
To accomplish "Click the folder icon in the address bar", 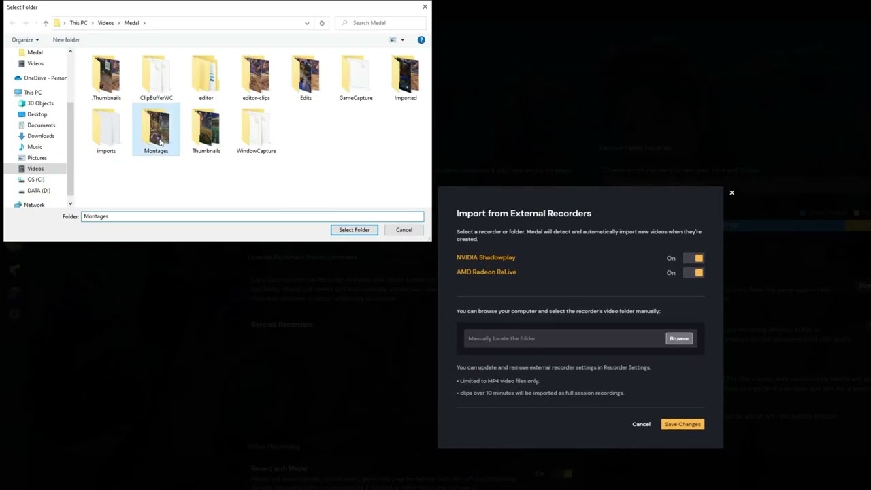I will 57,23.
